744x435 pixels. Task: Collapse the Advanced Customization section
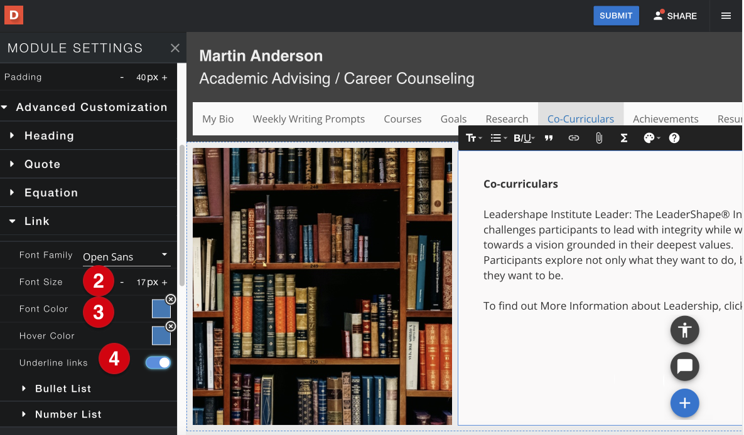coord(89,107)
